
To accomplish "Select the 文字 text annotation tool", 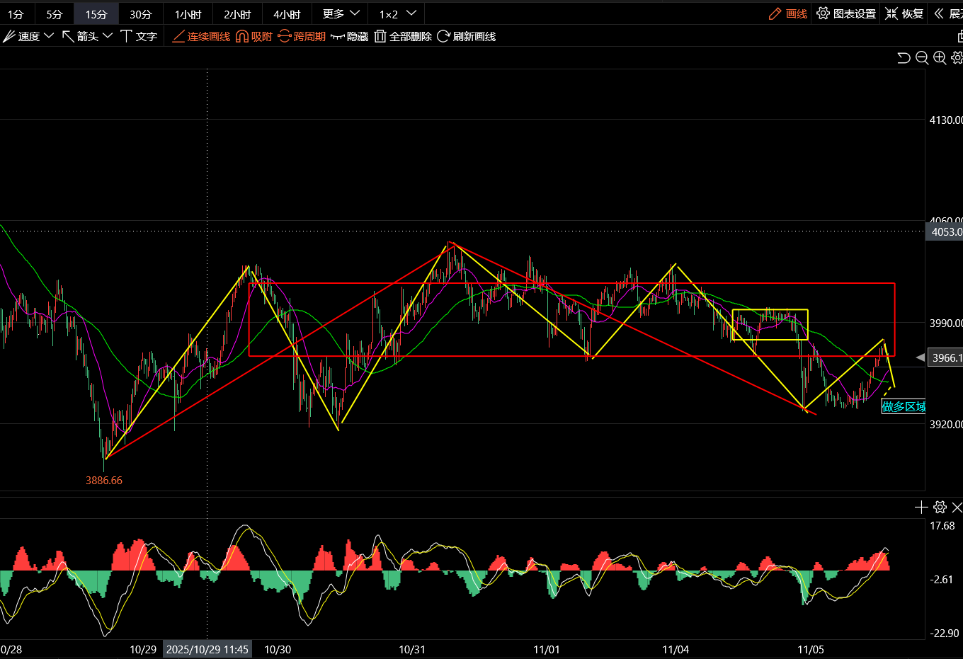I will tap(139, 36).
